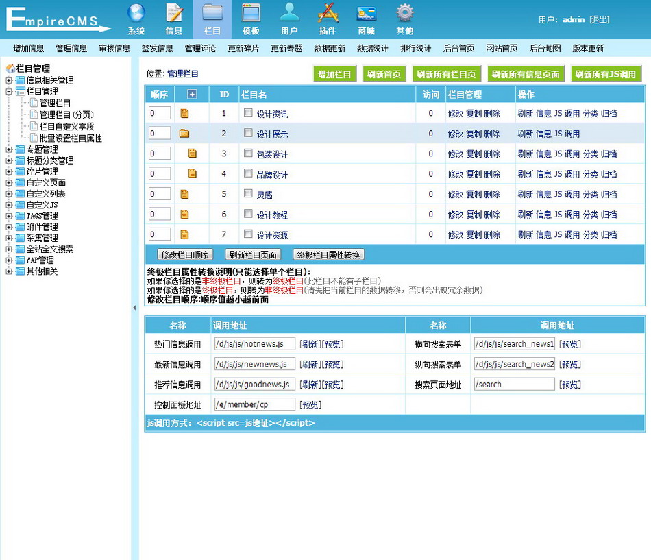
Task: Click the order input for 设计资讯 row
Action: coord(160,113)
